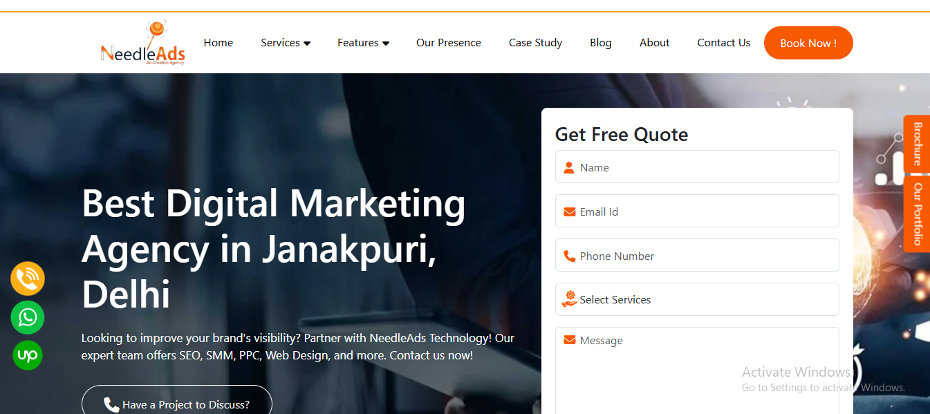Open the Case Study menu item
Screen dimensions: 930x414
point(535,43)
